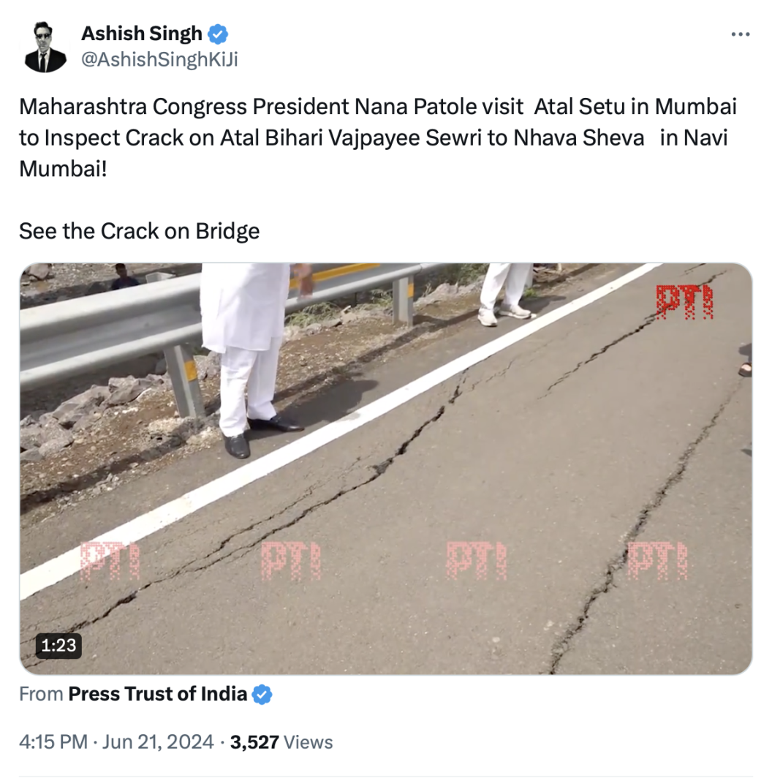
Task: Click the PTI watermark in video's top-right corner
Action: [x=684, y=301]
